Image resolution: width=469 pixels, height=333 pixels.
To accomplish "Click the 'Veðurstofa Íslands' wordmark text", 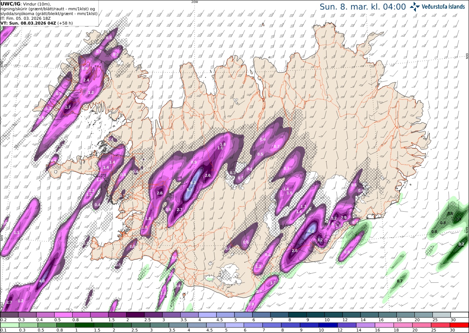I will point(443,6).
